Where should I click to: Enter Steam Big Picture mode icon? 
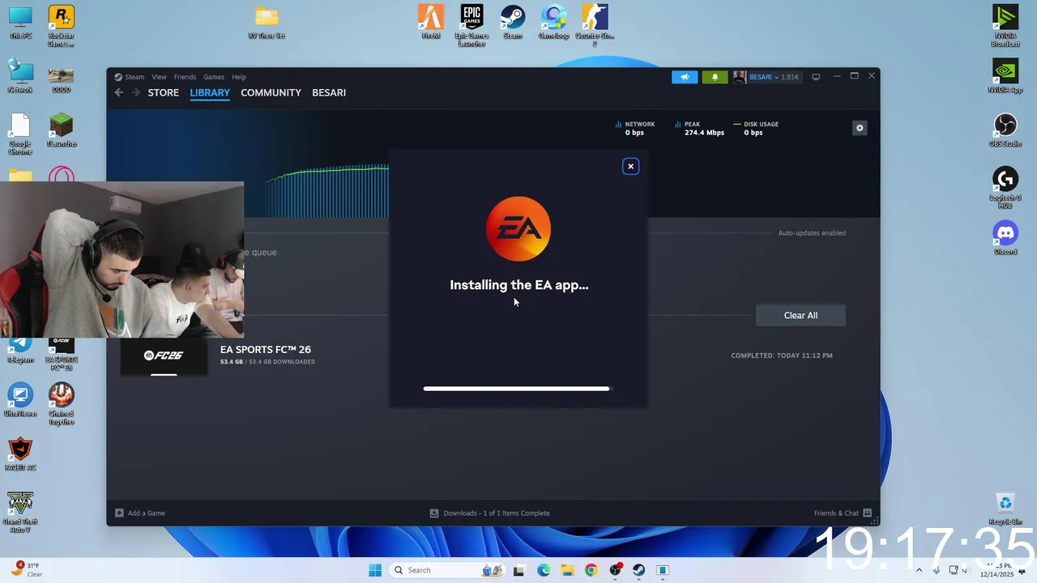coord(816,77)
